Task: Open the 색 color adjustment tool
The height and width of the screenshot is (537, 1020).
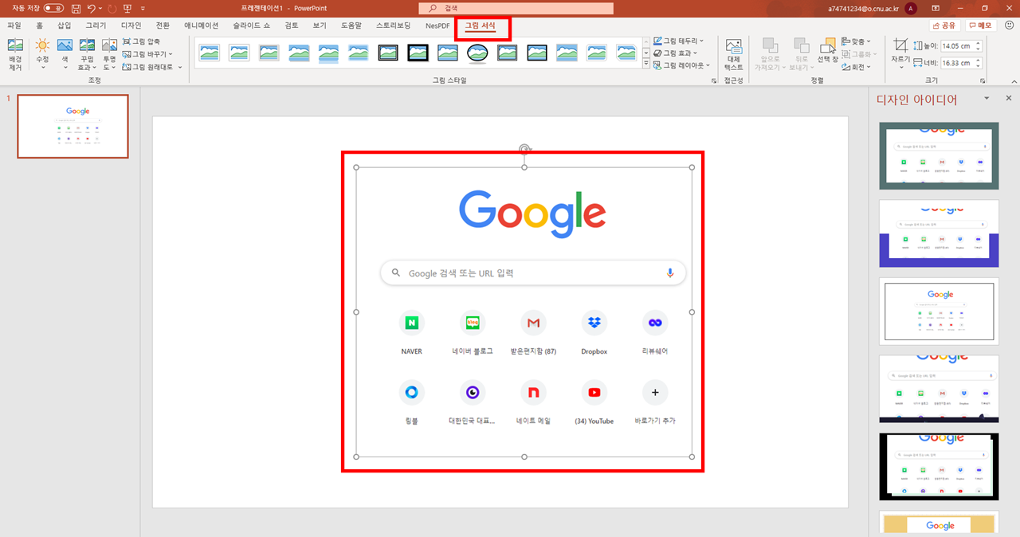Action: [x=65, y=54]
